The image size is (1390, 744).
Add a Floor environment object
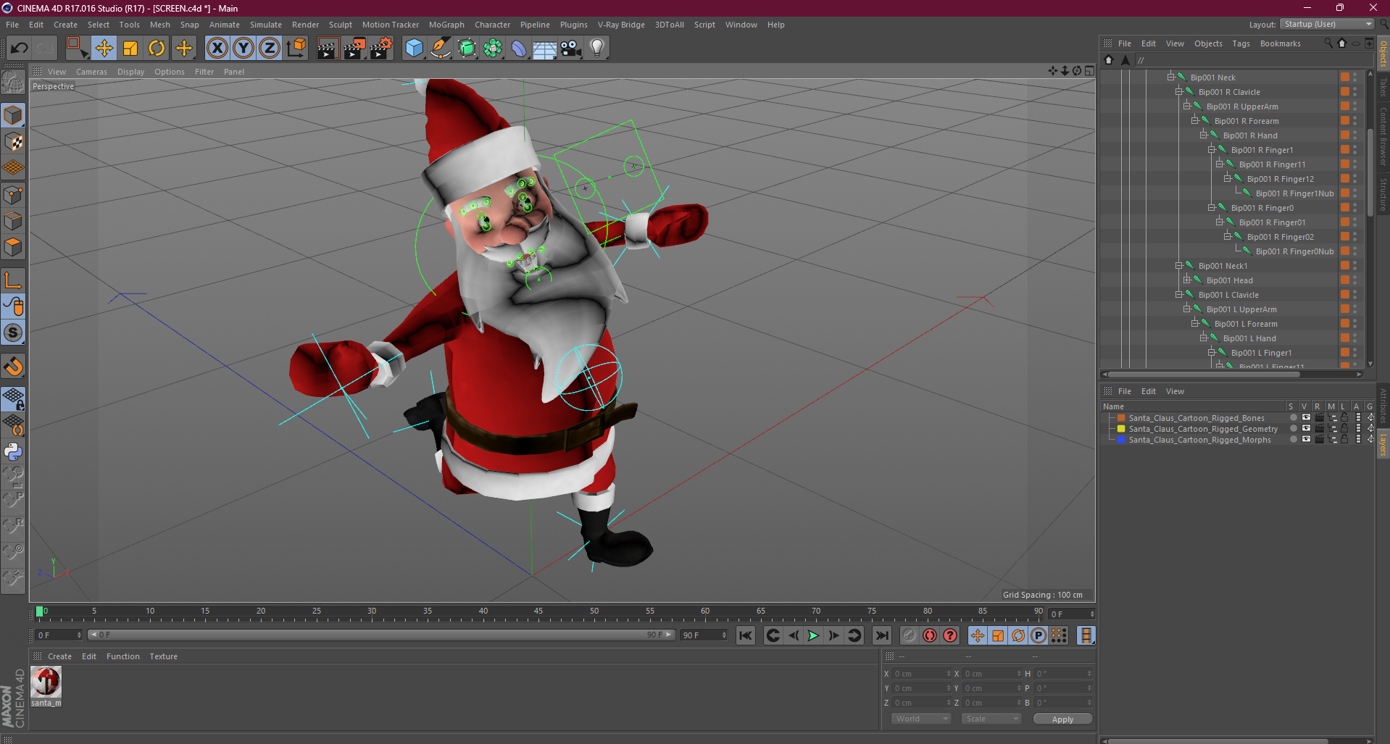(x=544, y=49)
